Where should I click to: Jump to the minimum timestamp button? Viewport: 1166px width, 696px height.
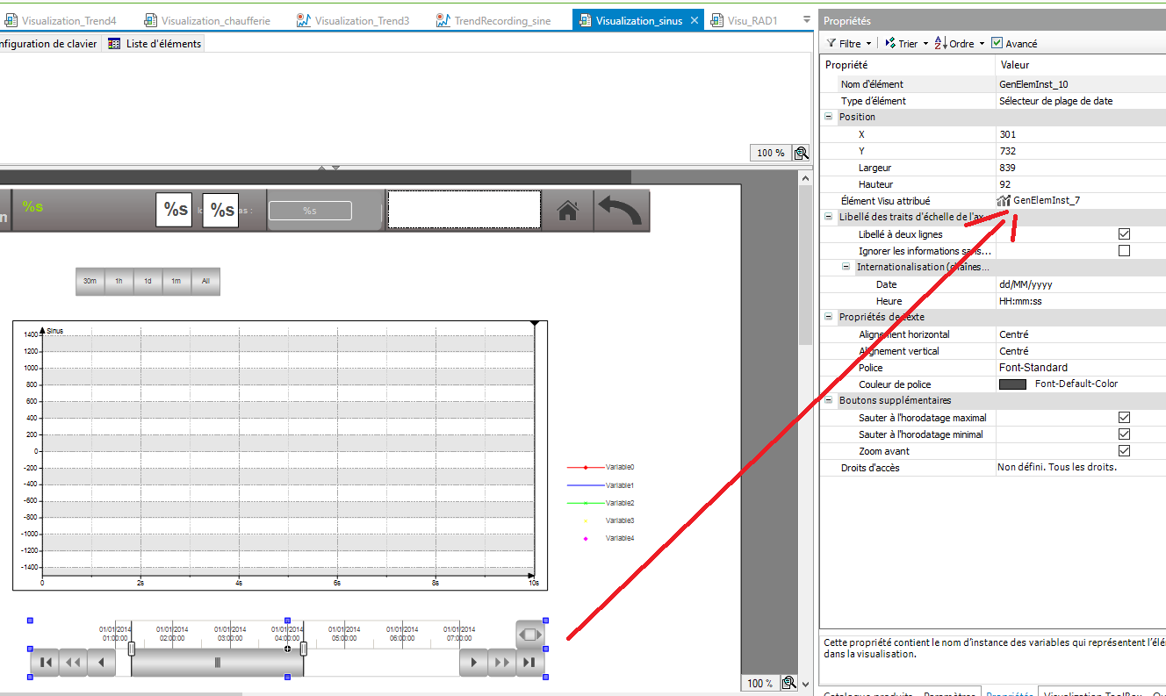tap(45, 663)
